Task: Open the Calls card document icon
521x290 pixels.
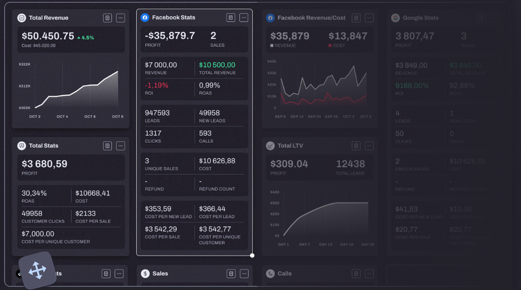Action: tap(356, 274)
